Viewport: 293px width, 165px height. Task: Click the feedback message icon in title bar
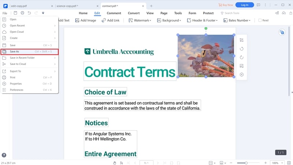(259, 5)
